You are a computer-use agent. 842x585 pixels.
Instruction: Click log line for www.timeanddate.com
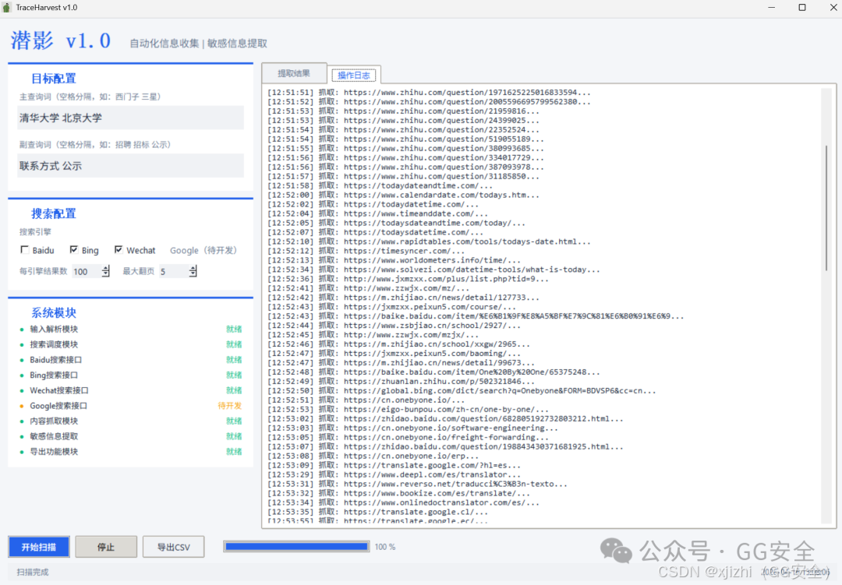coord(377,213)
